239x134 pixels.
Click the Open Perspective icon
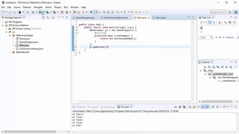(x=230, y=12)
